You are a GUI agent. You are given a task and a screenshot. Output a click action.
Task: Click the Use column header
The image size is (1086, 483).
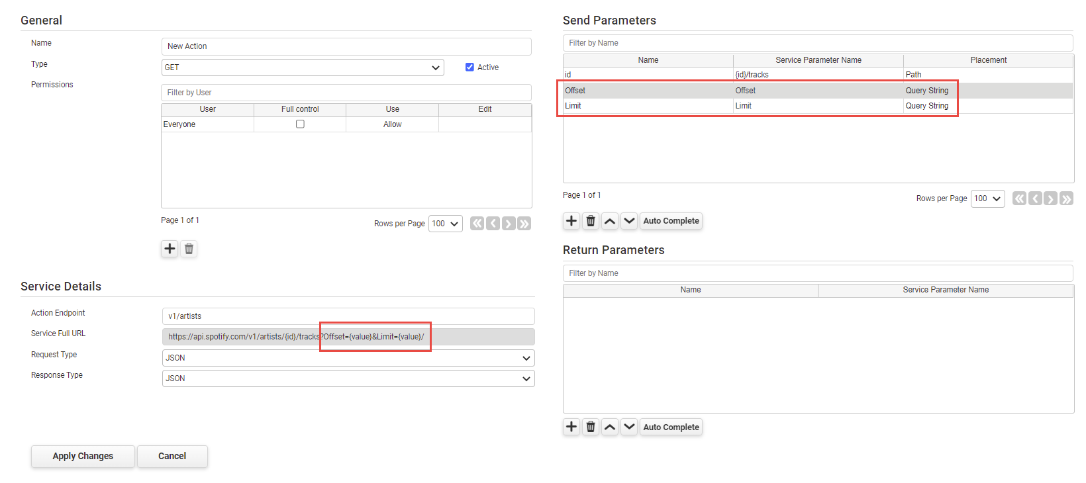pos(393,109)
